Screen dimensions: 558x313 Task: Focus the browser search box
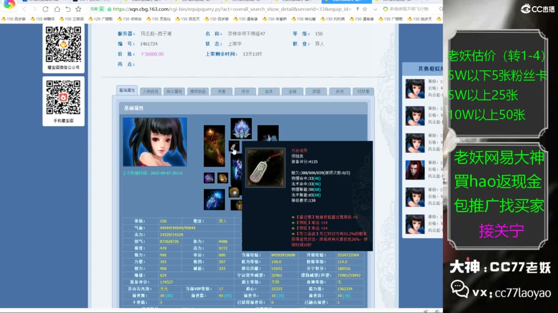pos(411,9)
